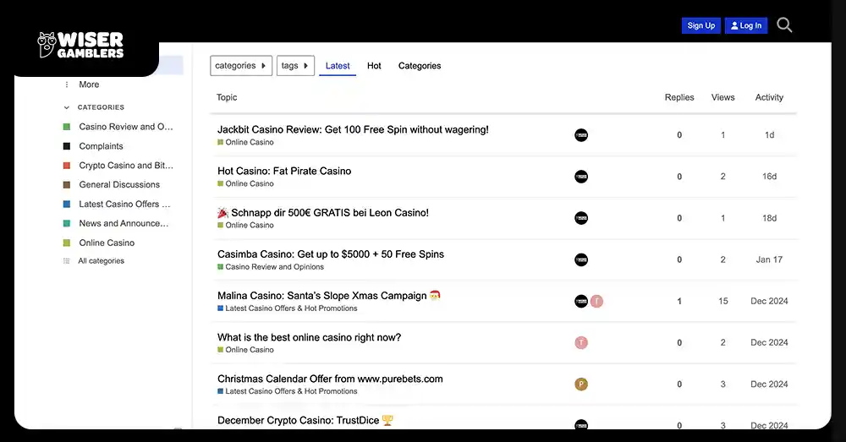This screenshot has height=442, width=846.
Task: Open the tags dropdown filter
Action: (x=295, y=66)
